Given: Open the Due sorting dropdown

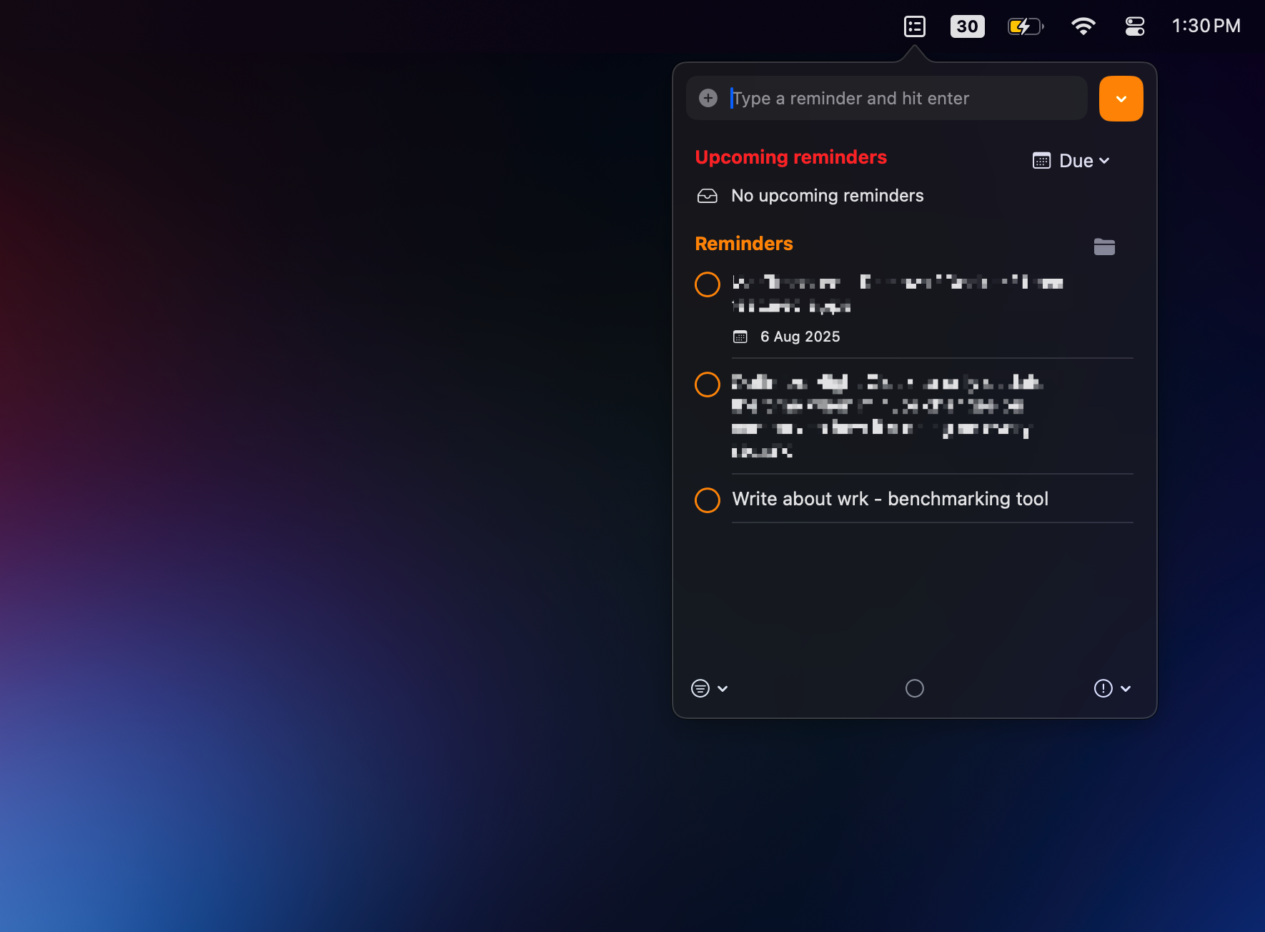Looking at the screenshot, I should (1071, 161).
